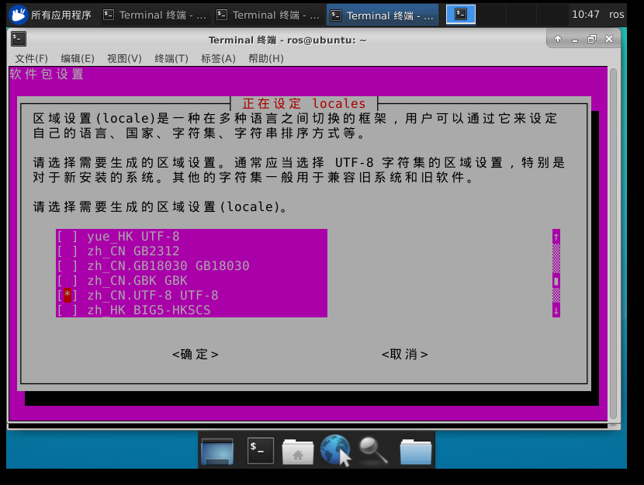Minimize the terminal window

pyautogui.click(x=575, y=40)
